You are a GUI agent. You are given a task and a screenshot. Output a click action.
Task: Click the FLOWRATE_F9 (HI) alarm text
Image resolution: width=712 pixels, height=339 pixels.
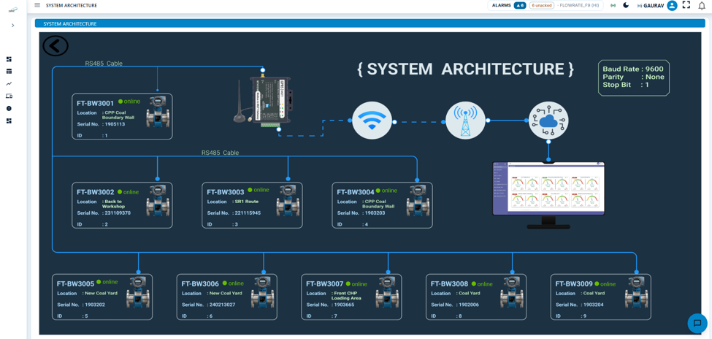pyautogui.click(x=578, y=5)
